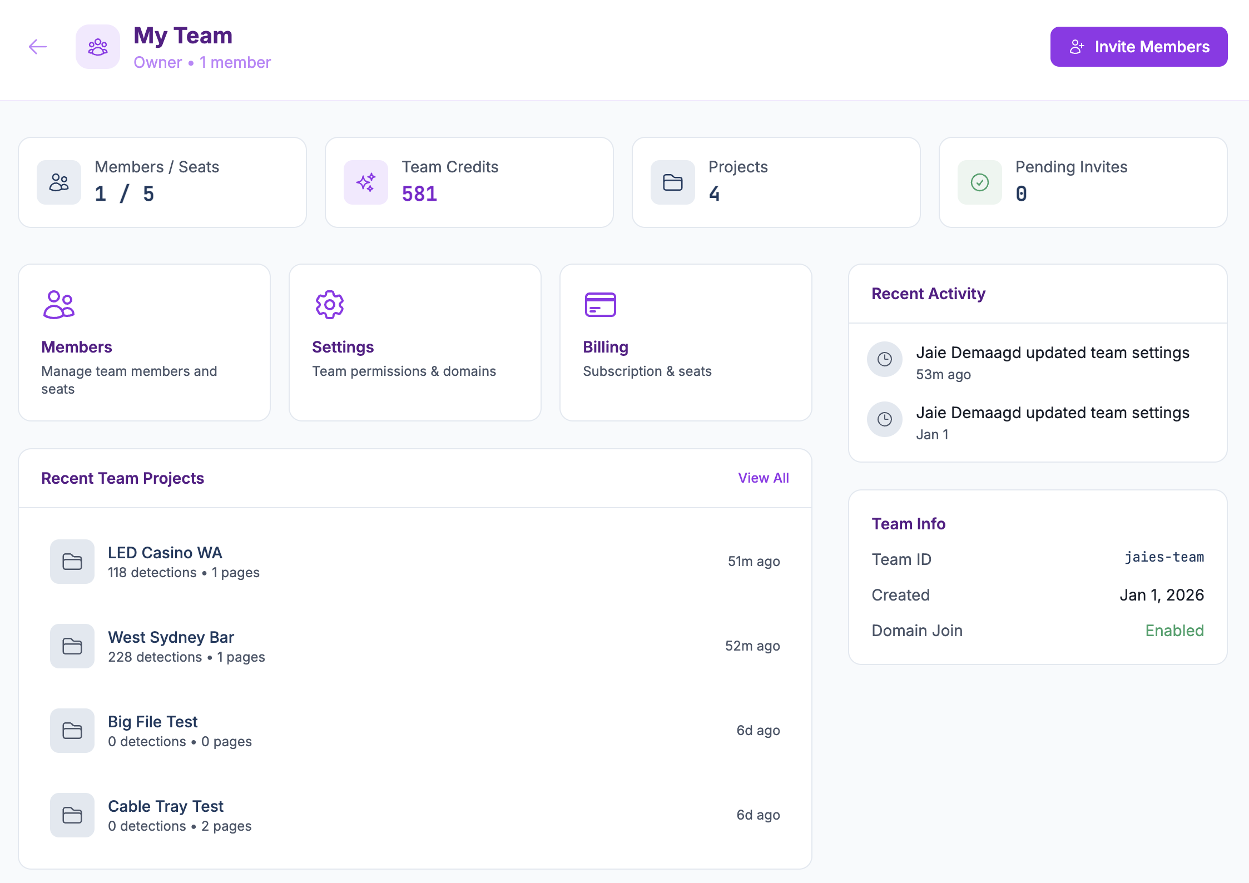Click the jaies-team Team ID value
The image size is (1249, 883).
[x=1164, y=557]
